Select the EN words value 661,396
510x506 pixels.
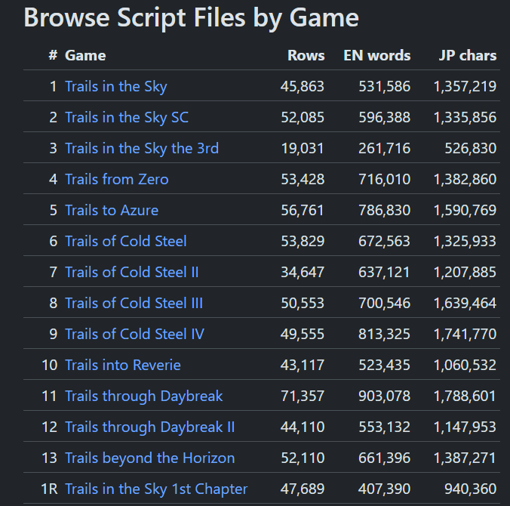click(x=385, y=458)
